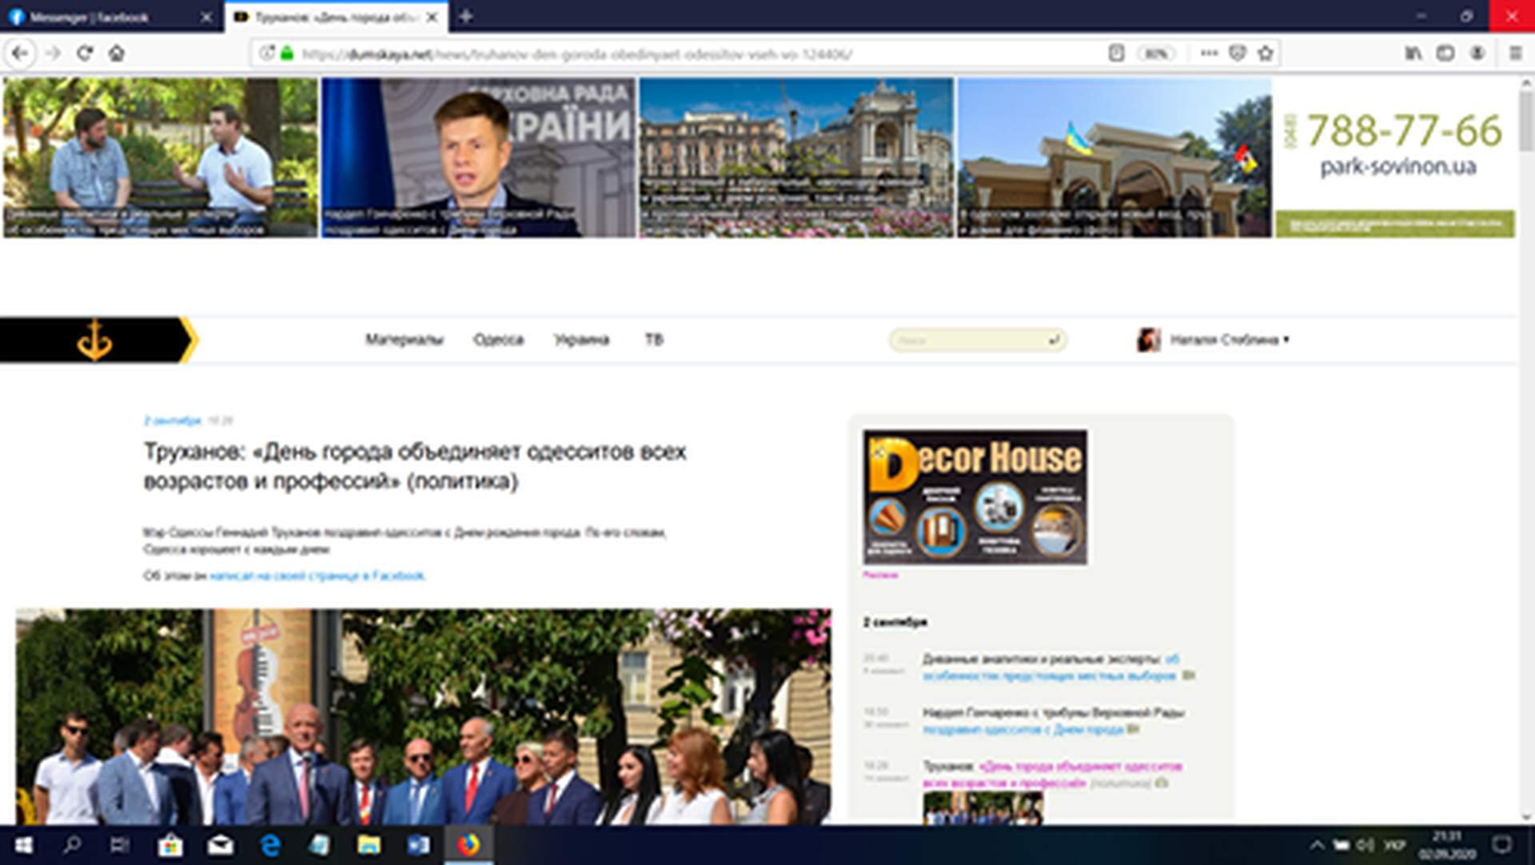Reload the current page
Screen dimensions: 1535x865
tap(85, 54)
